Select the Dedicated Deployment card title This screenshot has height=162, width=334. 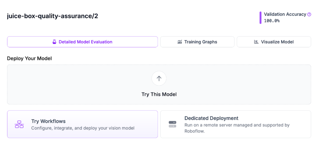(211, 118)
